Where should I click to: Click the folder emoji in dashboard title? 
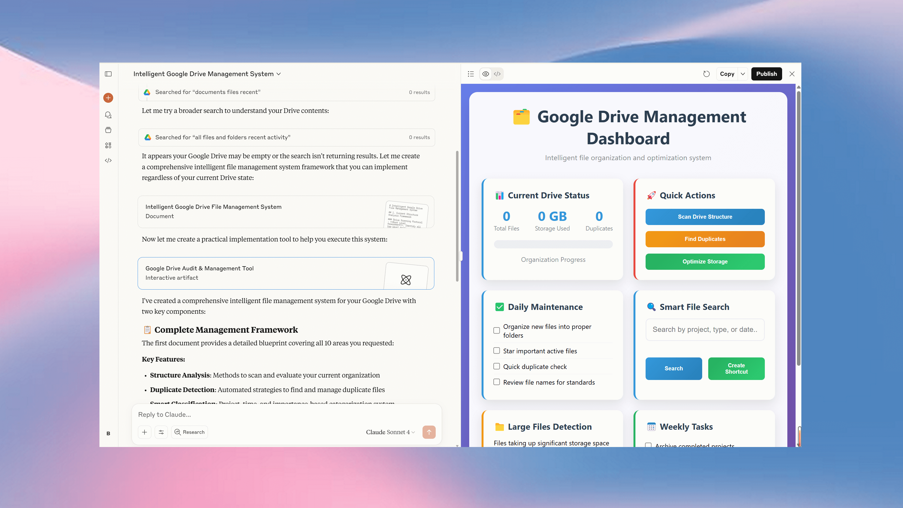point(521,117)
